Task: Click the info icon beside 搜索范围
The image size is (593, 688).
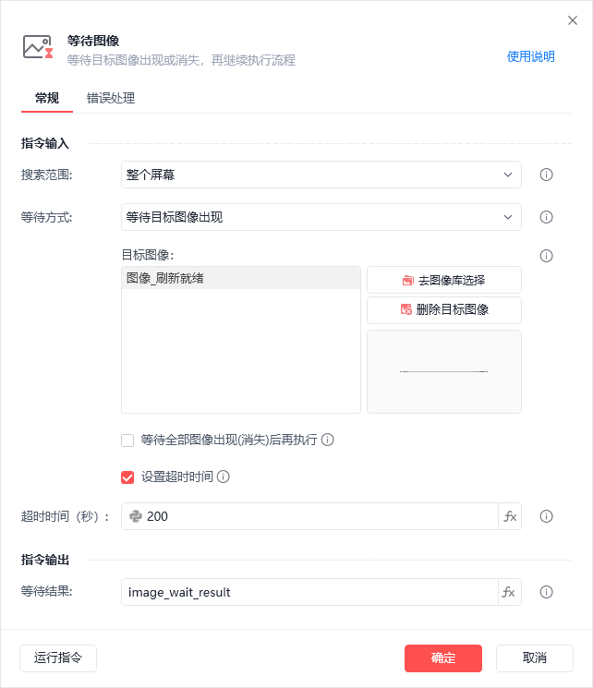Action: pos(546,175)
